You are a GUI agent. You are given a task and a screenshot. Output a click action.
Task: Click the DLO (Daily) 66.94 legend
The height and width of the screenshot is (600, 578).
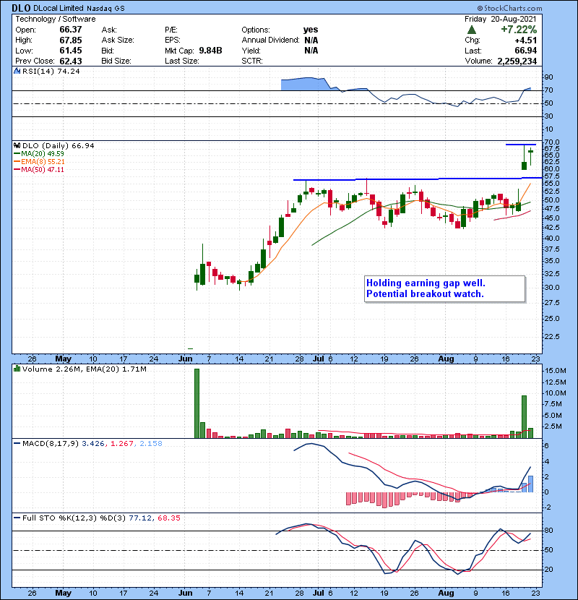pos(58,146)
